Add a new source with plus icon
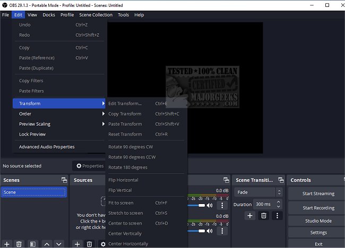345x248 pixels. (77, 244)
